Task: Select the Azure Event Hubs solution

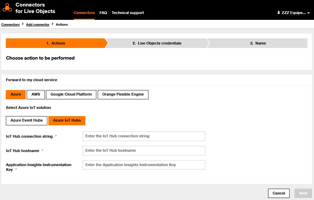Action: [27, 121]
